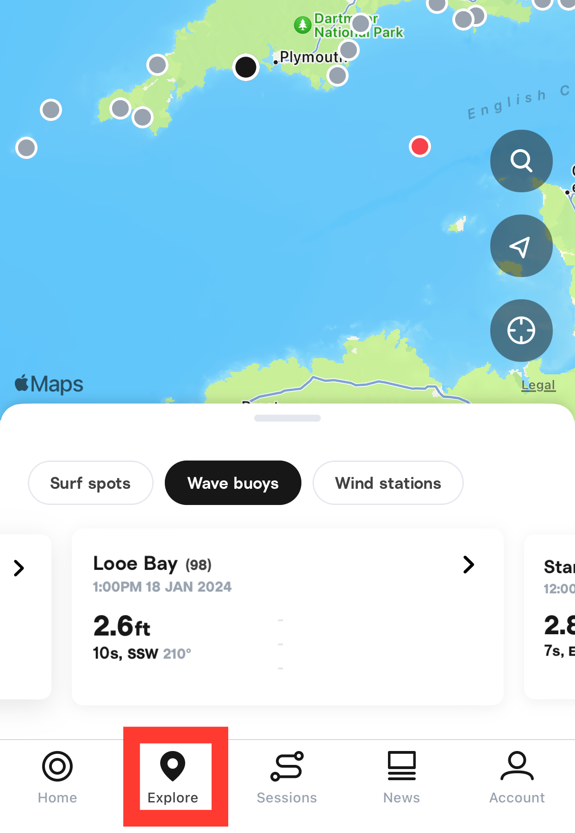
Task: Open the Sessions tab icon
Action: click(287, 766)
